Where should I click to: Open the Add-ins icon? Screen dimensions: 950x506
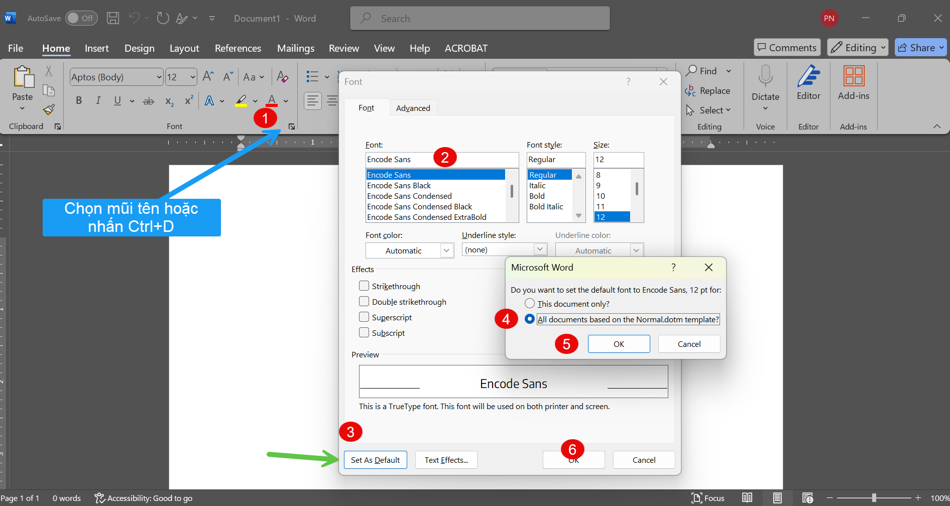coord(854,83)
